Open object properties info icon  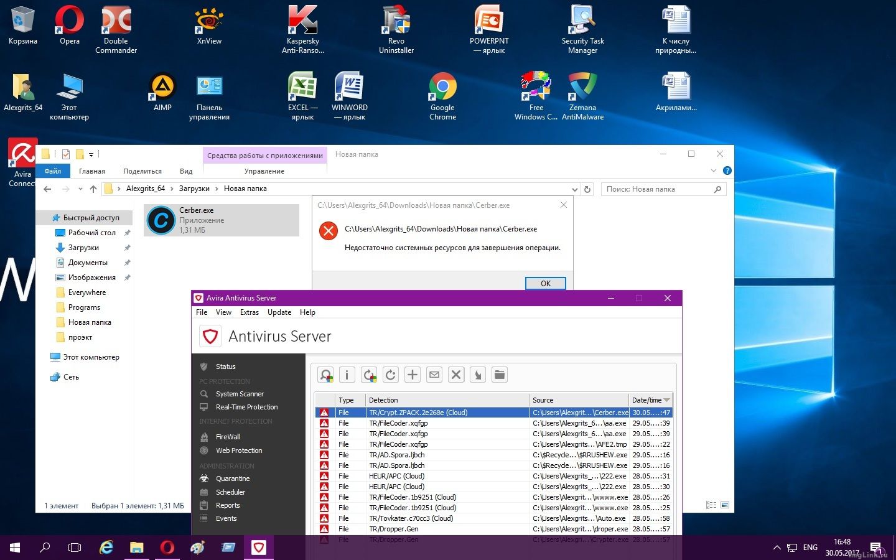click(x=347, y=375)
